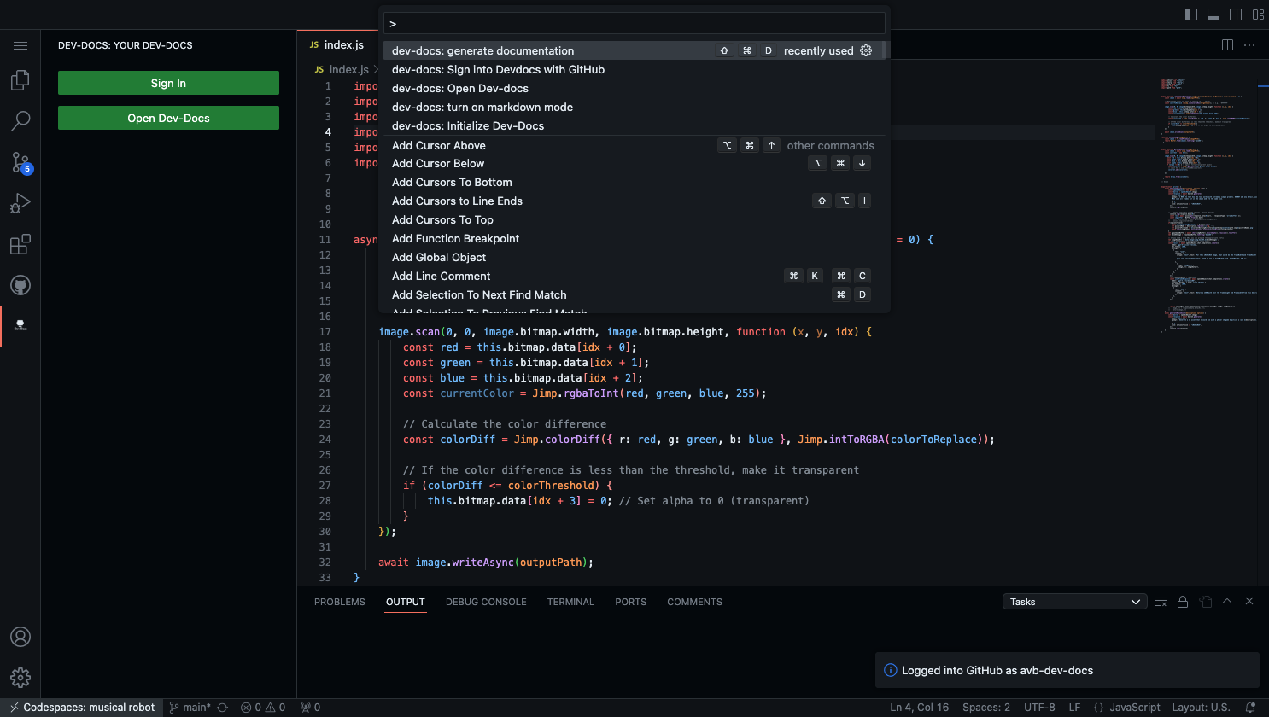Maximize the panel with the chevron-up

[1227, 602]
